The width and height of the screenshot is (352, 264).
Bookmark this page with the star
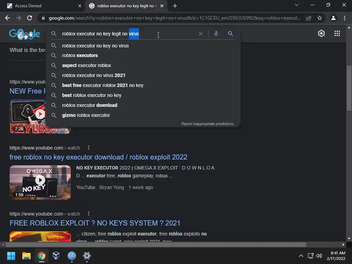point(320,18)
